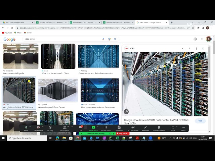Viewport: 215px width, 161px height.
Task: Open preview panel three-dot menu
Action: [196, 48]
